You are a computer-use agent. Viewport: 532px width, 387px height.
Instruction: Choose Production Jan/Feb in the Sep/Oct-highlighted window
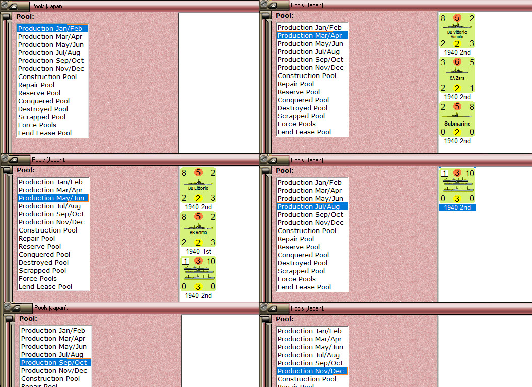click(55, 331)
